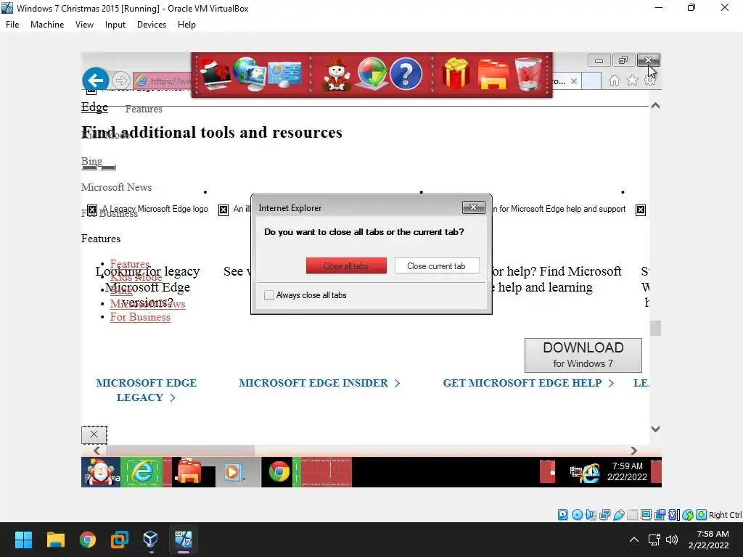Click page scroll up arrow
The height and width of the screenshot is (557, 743).
pyautogui.click(x=655, y=106)
